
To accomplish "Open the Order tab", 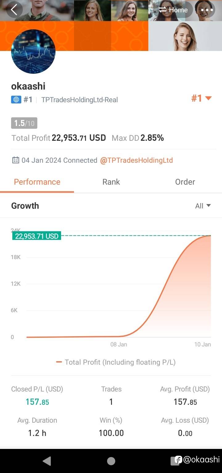I will coord(185,182).
